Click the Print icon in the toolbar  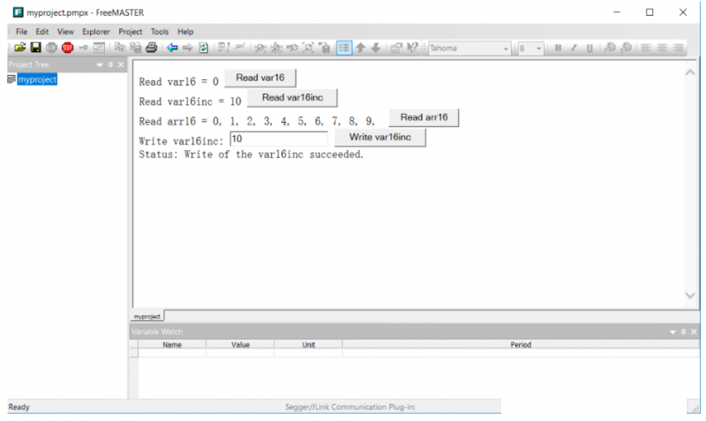pos(151,48)
